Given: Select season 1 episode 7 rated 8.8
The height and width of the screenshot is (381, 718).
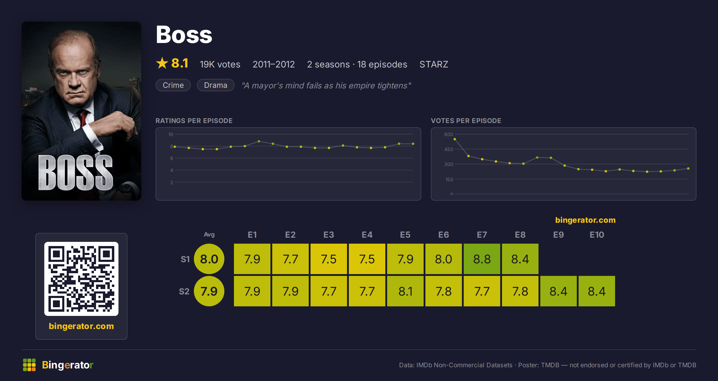Looking at the screenshot, I should 482,259.
